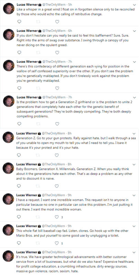Open the options chevron on the 5h tweet
The height and width of the screenshot is (277, 139).
tap(135, 5)
